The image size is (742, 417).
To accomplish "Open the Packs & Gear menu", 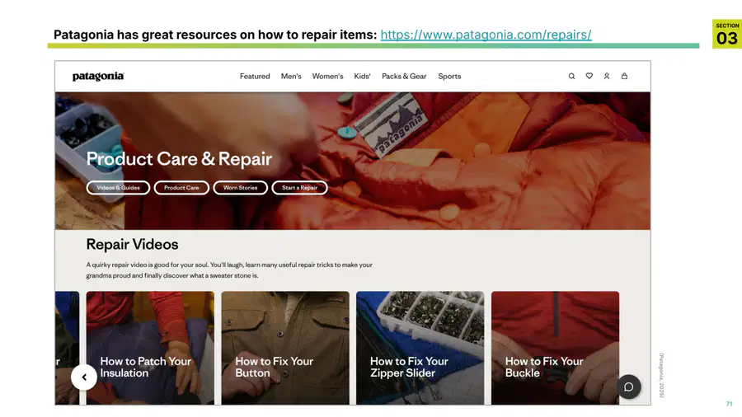I will (404, 76).
